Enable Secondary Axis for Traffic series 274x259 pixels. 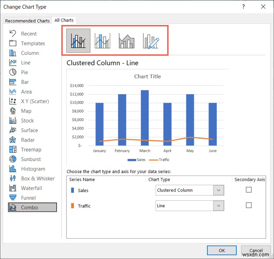coord(249,205)
